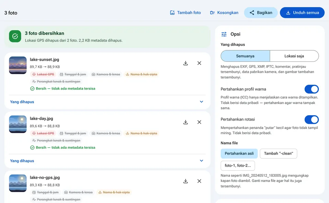Click Nama & hak cipta tag on lake-no-gps.jpg
The image size is (329, 203).
click(114, 192)
